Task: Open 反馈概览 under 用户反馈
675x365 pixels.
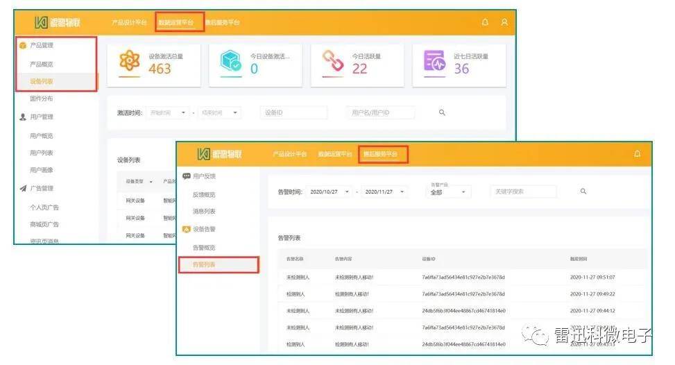Action: (x=204, y=194)
